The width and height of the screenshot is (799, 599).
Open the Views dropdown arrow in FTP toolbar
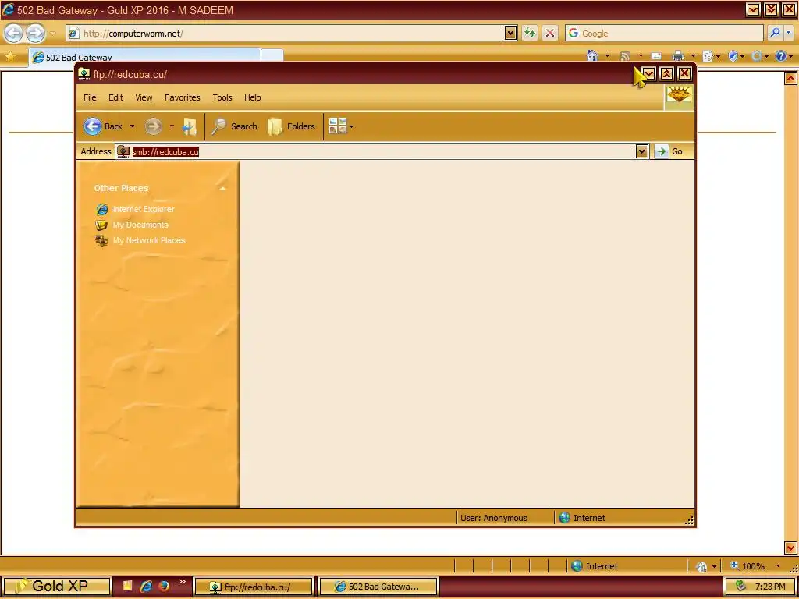click(352, 126)
